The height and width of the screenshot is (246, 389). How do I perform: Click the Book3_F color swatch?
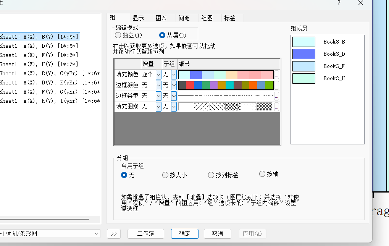coord(304,66)
